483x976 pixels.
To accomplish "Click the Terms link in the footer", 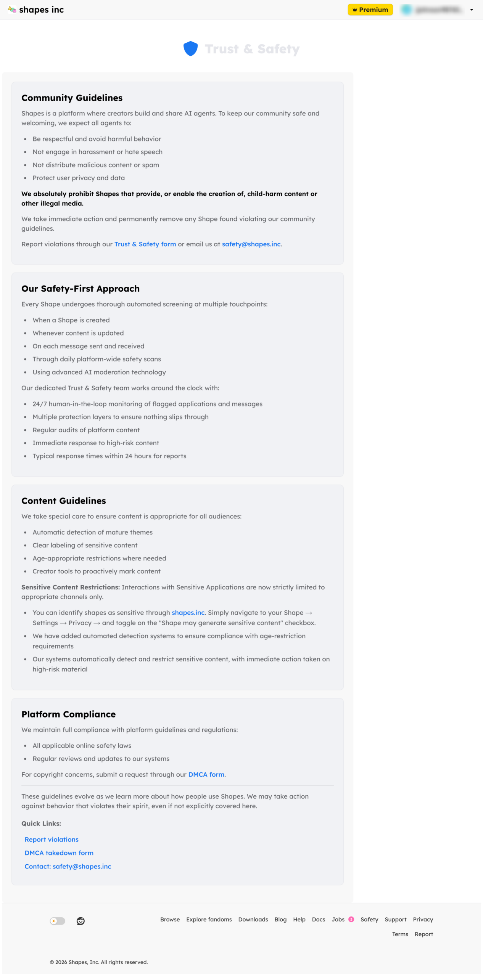I will [400, 934].
